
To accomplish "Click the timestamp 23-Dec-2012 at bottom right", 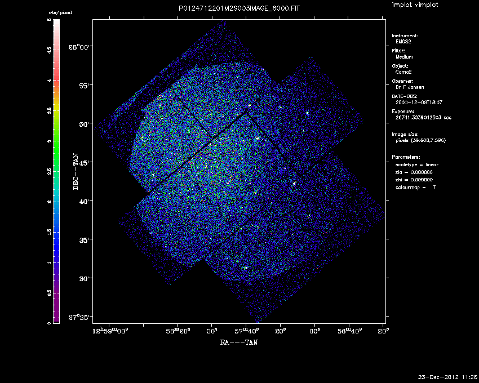I will [447, 377].
